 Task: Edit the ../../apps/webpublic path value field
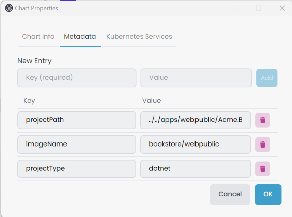(196, 120)
